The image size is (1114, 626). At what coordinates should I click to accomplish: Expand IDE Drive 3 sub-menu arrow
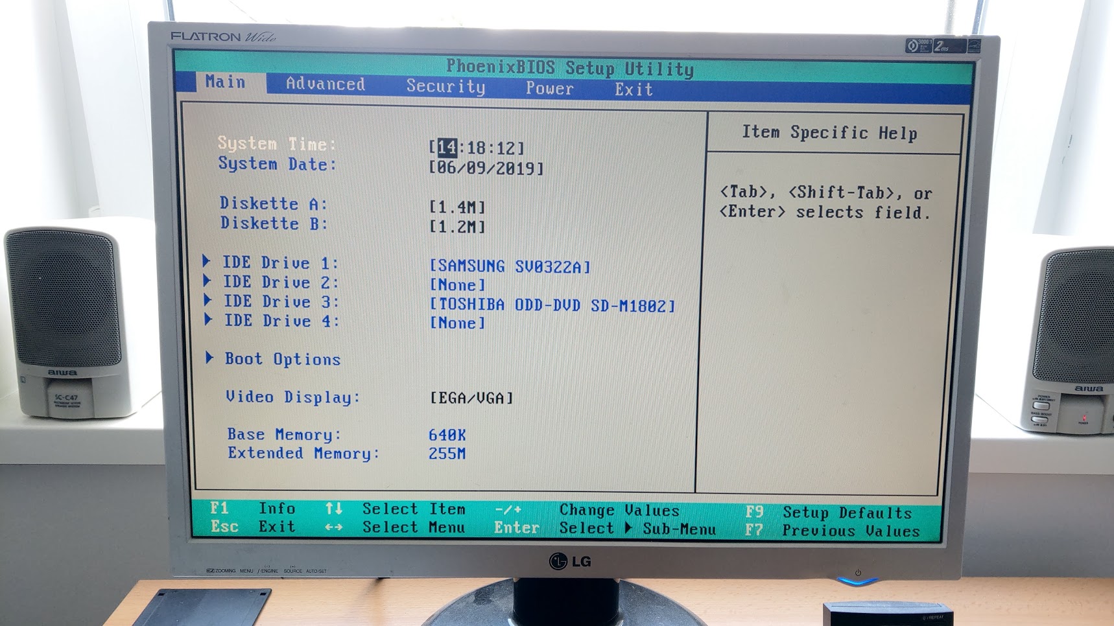coord(207,300)
